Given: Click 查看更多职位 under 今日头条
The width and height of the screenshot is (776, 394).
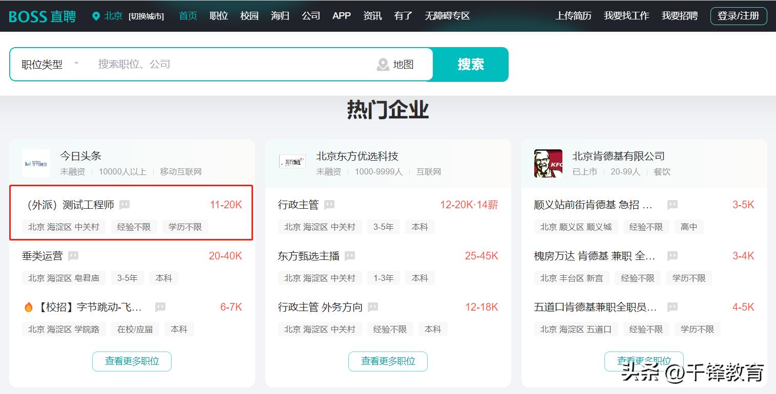Looking at the screenshot, I should coord(132,361).
